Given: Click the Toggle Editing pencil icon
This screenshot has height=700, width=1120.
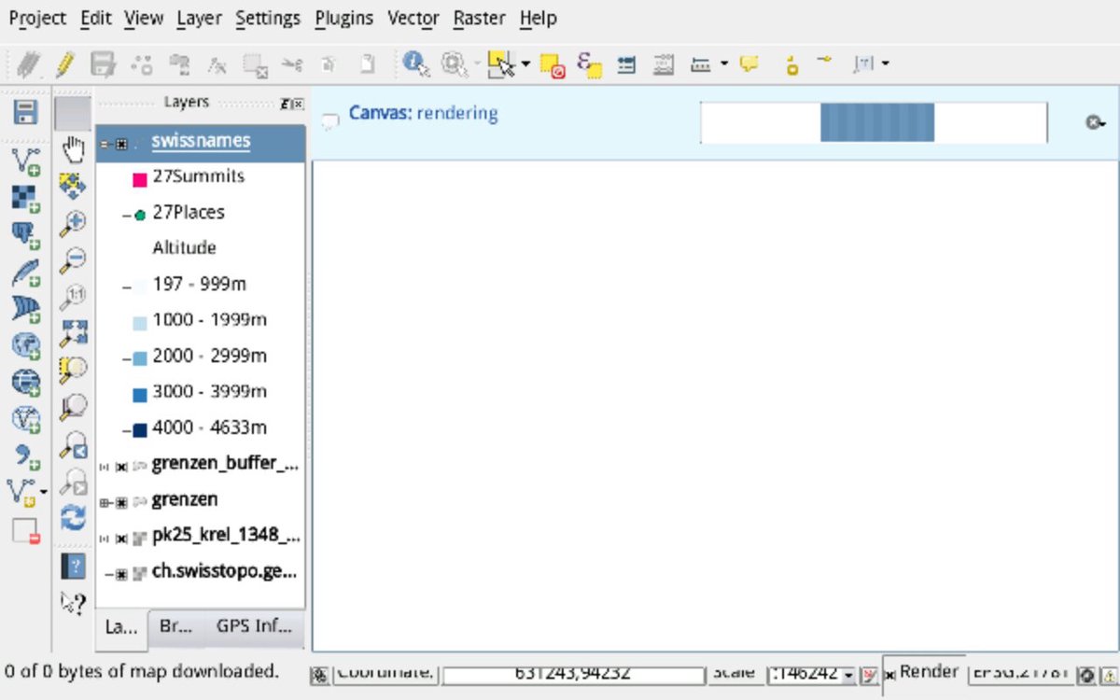Looking at the screenshot, I should (64, 64).
